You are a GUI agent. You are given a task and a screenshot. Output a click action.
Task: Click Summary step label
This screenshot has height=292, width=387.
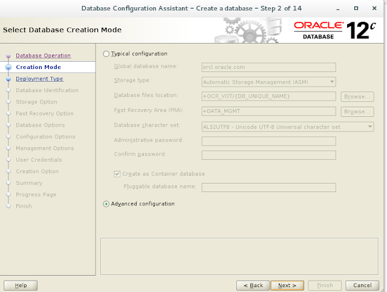coord(29,183)
